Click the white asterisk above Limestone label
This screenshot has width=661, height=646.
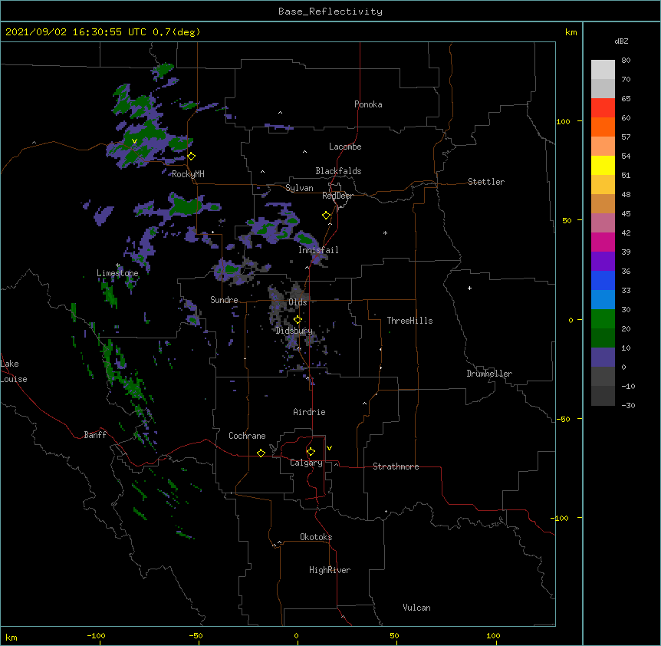(x=118, y=265)
